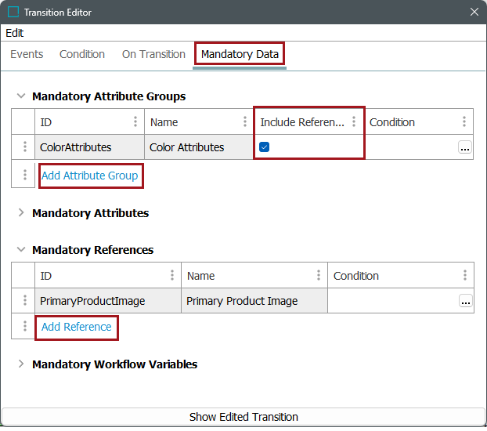Expand Mandatory Workflow Variables section
Image resolution: width=487 pixels, height=431 pixels.
pos(21,364)
